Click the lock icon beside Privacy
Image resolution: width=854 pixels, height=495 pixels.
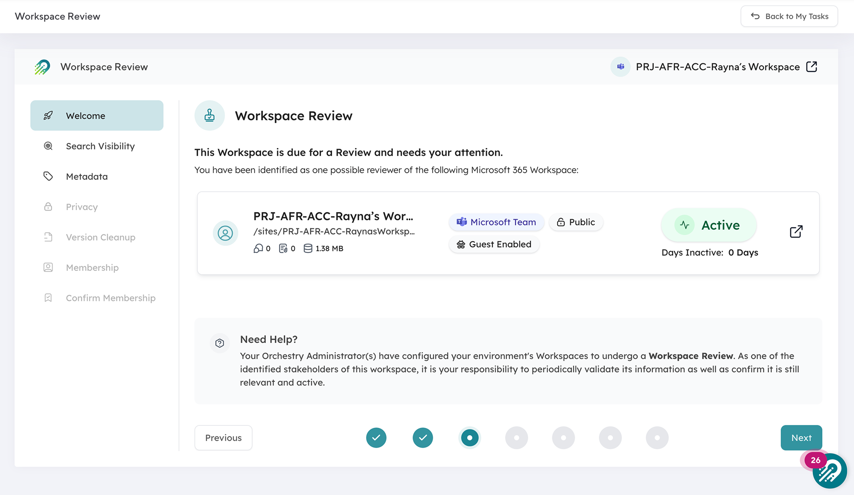tap(48, 206)
